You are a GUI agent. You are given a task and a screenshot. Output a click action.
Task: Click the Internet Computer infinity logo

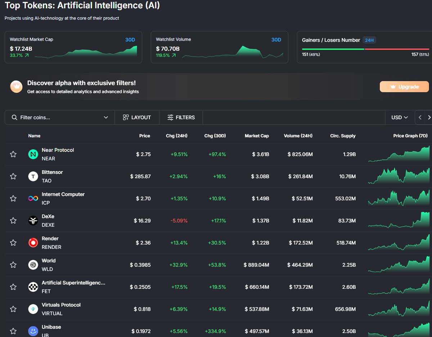pos(33,198)
